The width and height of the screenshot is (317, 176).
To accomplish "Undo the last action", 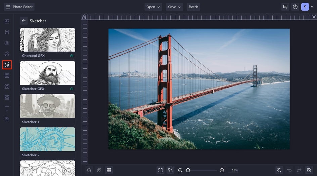I will click(289, 170).
